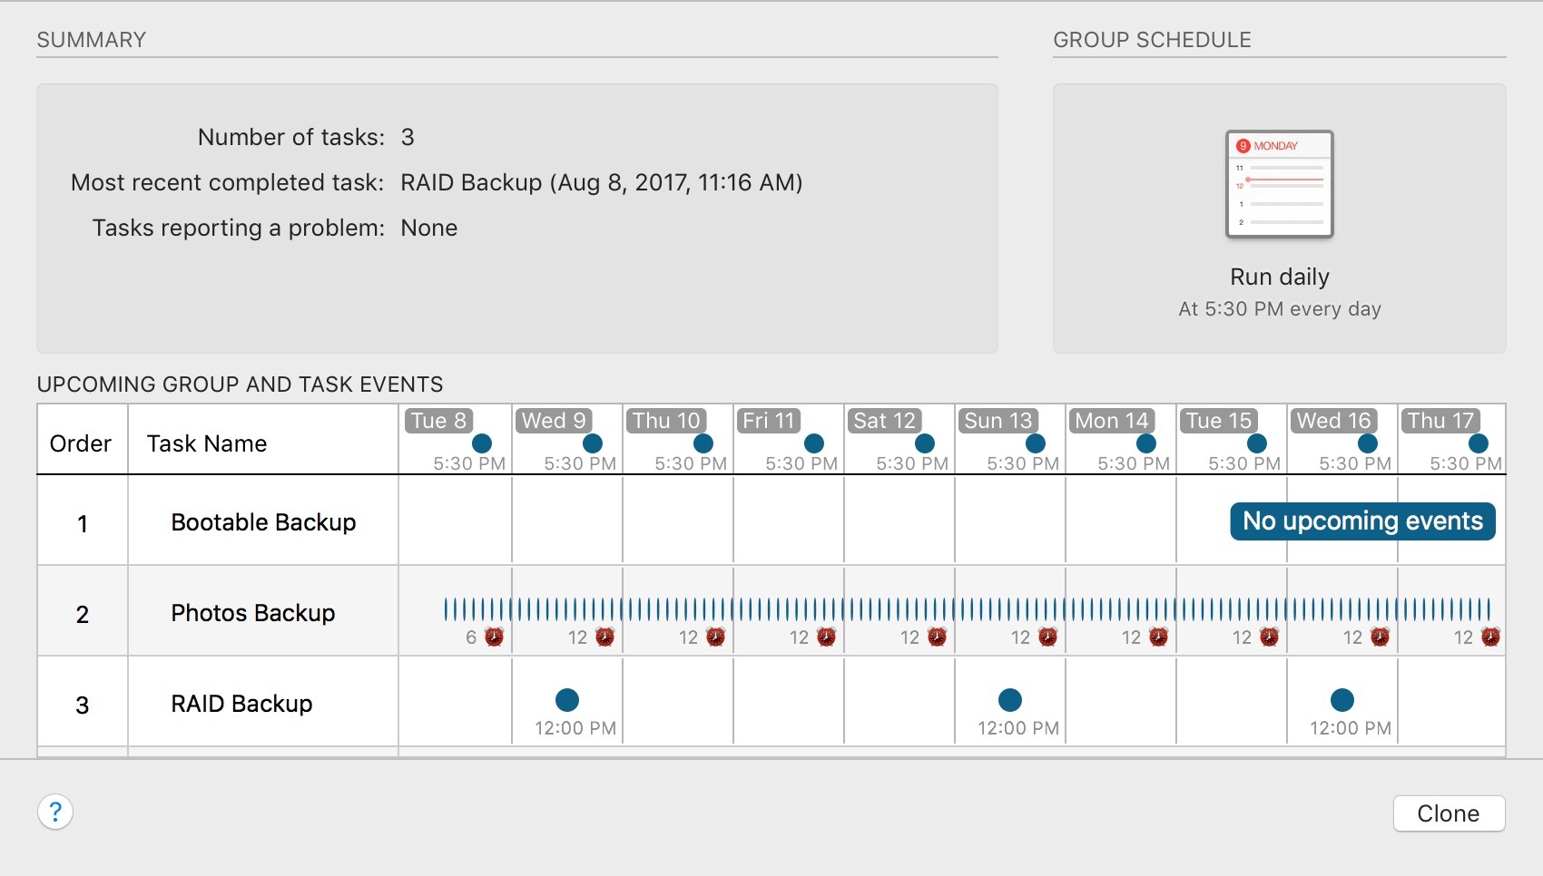Select the Photos Backup task row

click(253, 613)
